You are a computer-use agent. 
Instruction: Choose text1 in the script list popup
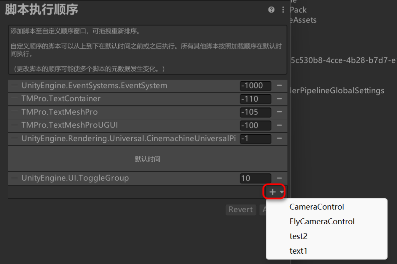click(298, 251)
